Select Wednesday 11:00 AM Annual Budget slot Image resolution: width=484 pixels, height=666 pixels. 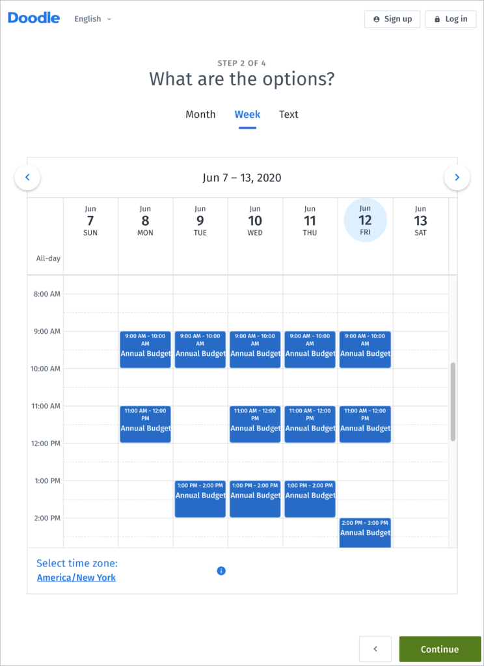pyautogui.click(x=255, y=424)
